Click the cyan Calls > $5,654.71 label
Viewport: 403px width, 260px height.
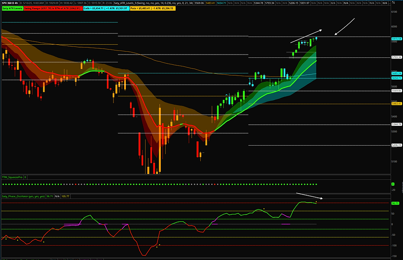pos(106,8)
